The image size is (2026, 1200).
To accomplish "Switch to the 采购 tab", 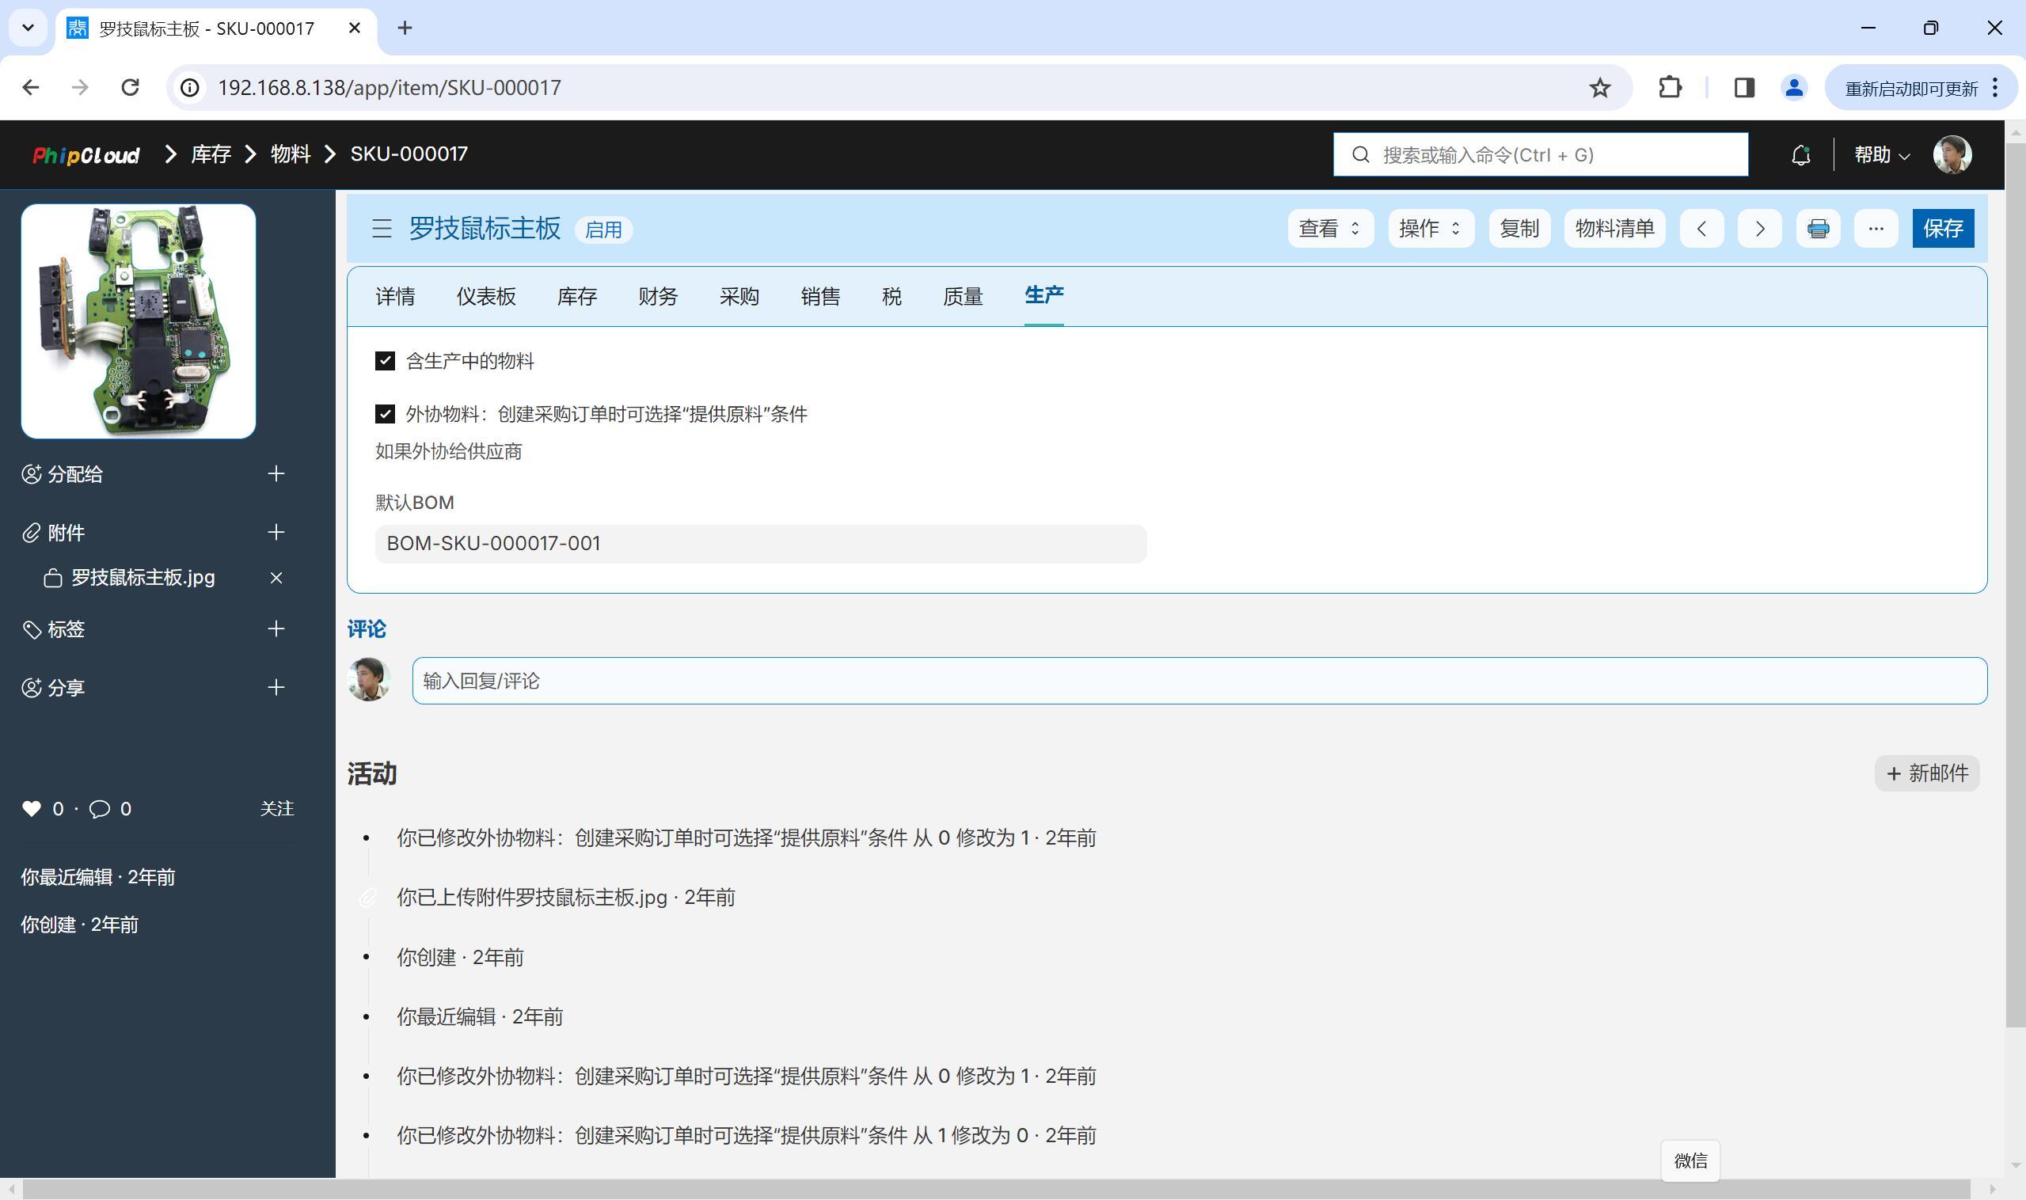I will pos(739,297).
